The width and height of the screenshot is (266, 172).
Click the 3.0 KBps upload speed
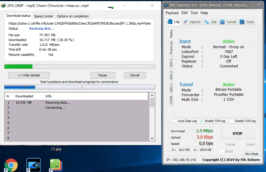[205, 137]
